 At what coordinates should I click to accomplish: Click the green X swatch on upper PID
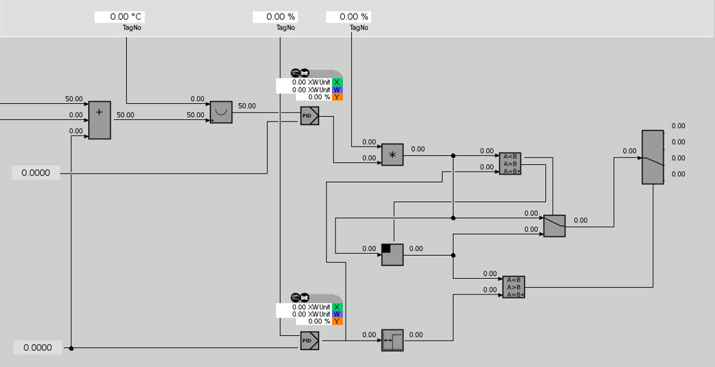(x=337, y=82)
